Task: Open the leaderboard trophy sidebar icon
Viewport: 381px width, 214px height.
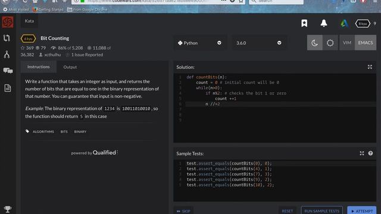Action: click(x=8, y=209)
